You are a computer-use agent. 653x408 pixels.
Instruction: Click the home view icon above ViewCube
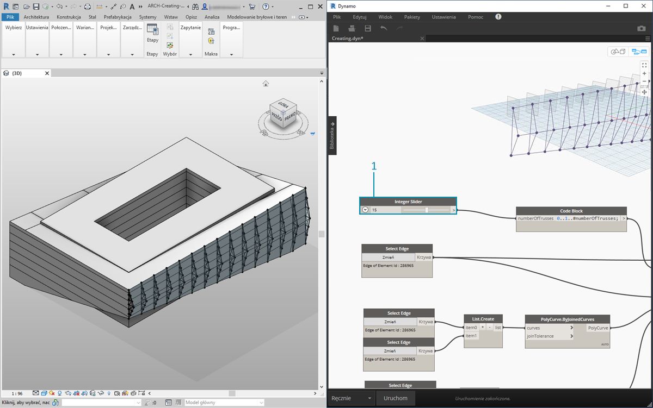(x=266, y=83)
